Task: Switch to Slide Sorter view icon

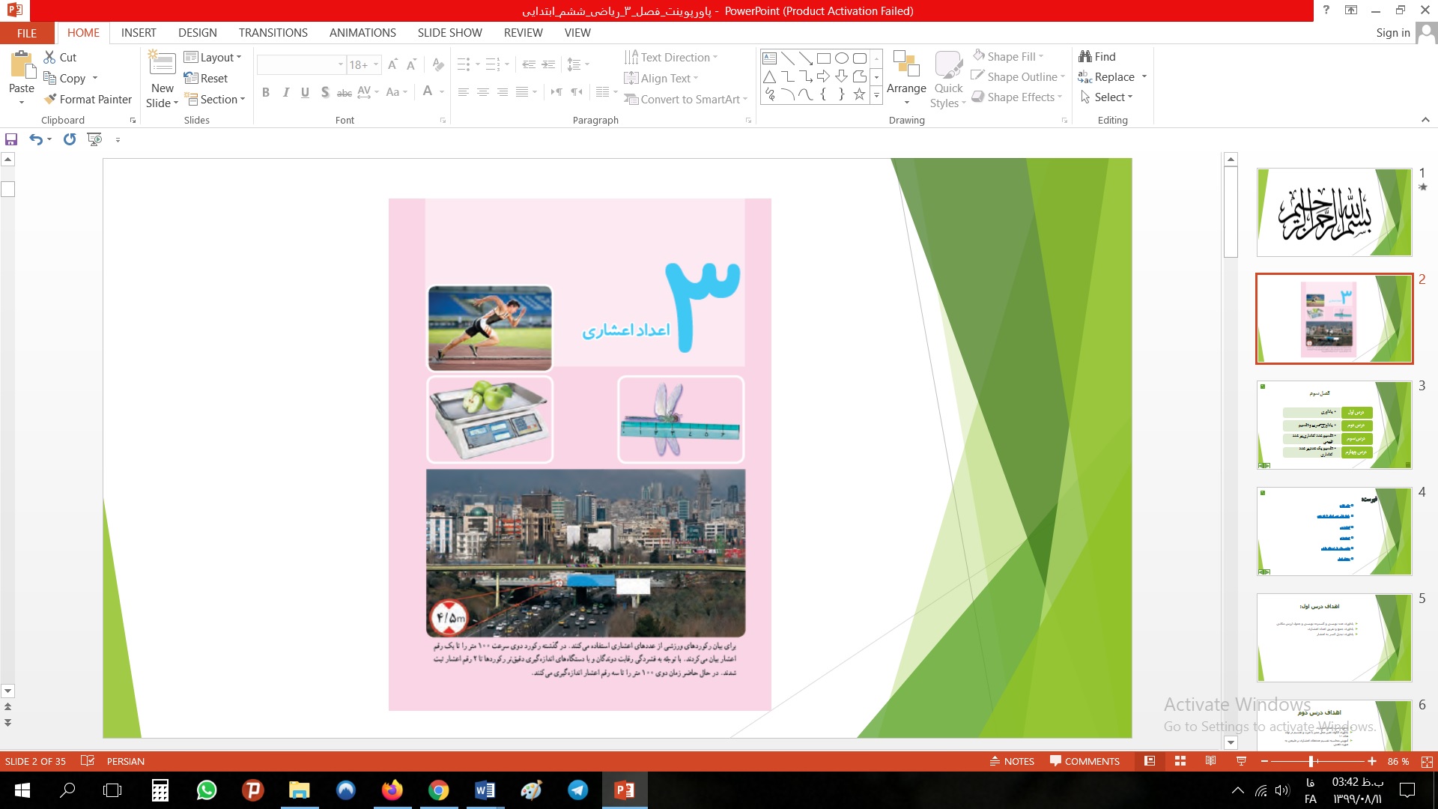Action: click(x=1180, y=761)
